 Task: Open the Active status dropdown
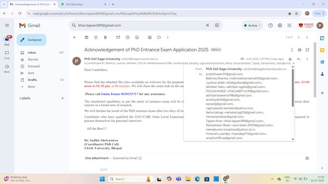click(252, 25)
